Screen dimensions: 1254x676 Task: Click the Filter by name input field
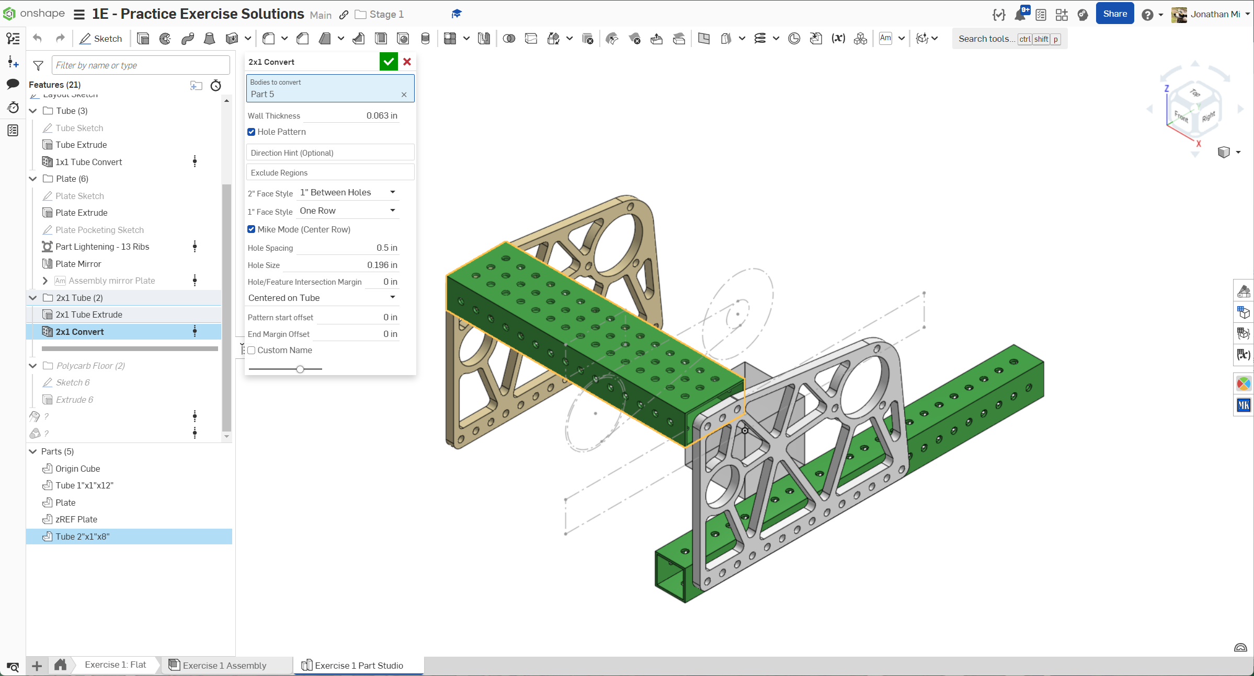140,65
